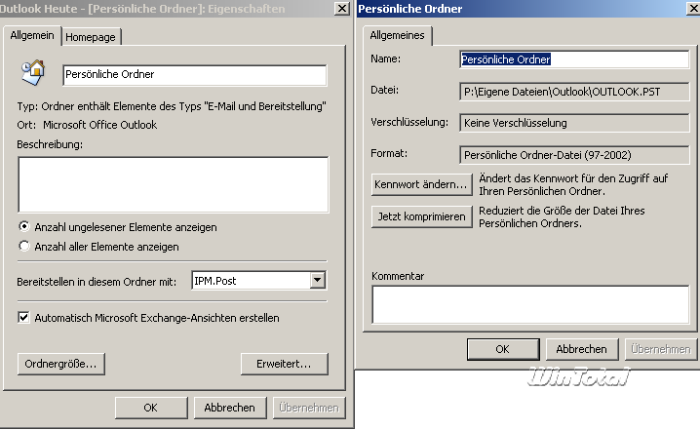
Task: Click Jetzt komprimieren button
Action: pyautogui.click(x=421, y=215)
